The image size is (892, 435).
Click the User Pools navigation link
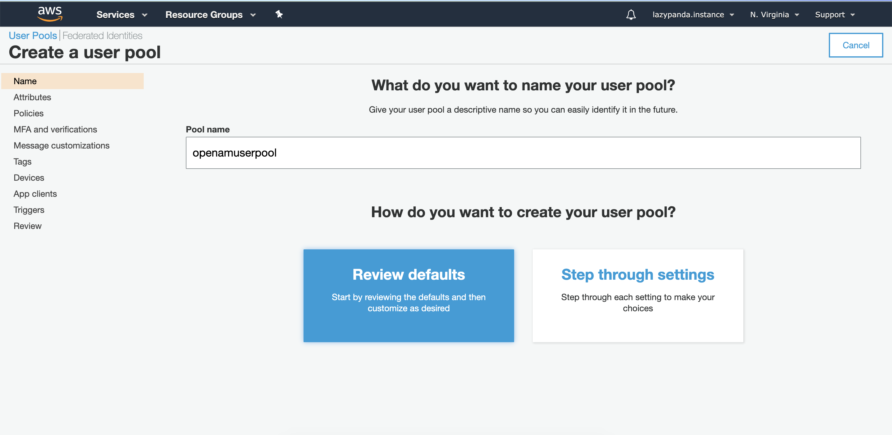(x=33, y=35)
